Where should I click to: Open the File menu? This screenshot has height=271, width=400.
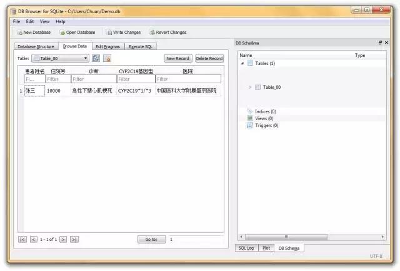tap(17, 21)
